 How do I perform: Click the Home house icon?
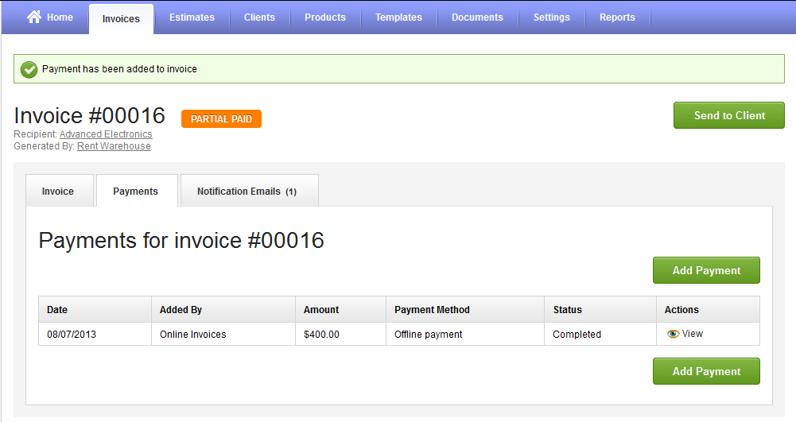(34, 17)
